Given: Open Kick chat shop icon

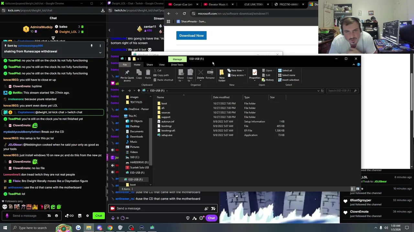Looking at the screenshot, I should point(80,216).
